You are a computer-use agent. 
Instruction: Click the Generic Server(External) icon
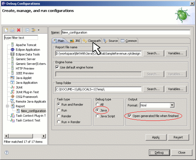pyautogui.click(x=12, y=64)
